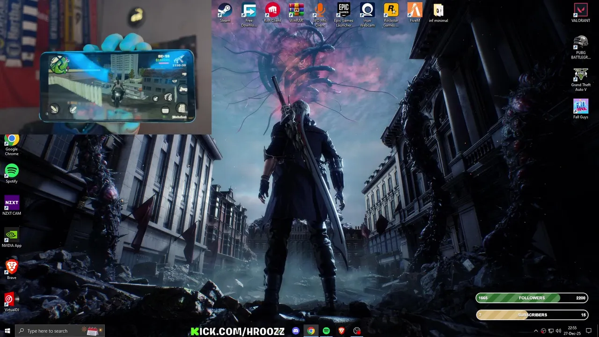Open Spotify from the taskbar
The height and width of the screenshot is (337, 599).
click(x=326, y=331)
